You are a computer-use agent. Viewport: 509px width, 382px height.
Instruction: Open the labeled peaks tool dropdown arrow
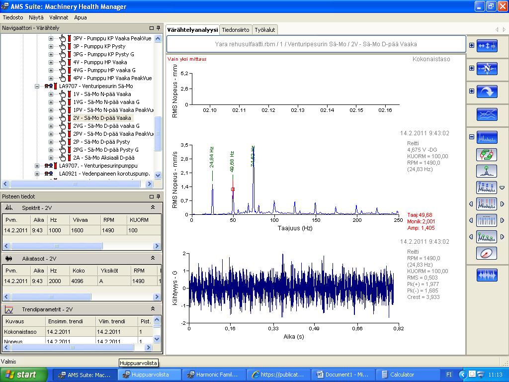tap(502, 188)
